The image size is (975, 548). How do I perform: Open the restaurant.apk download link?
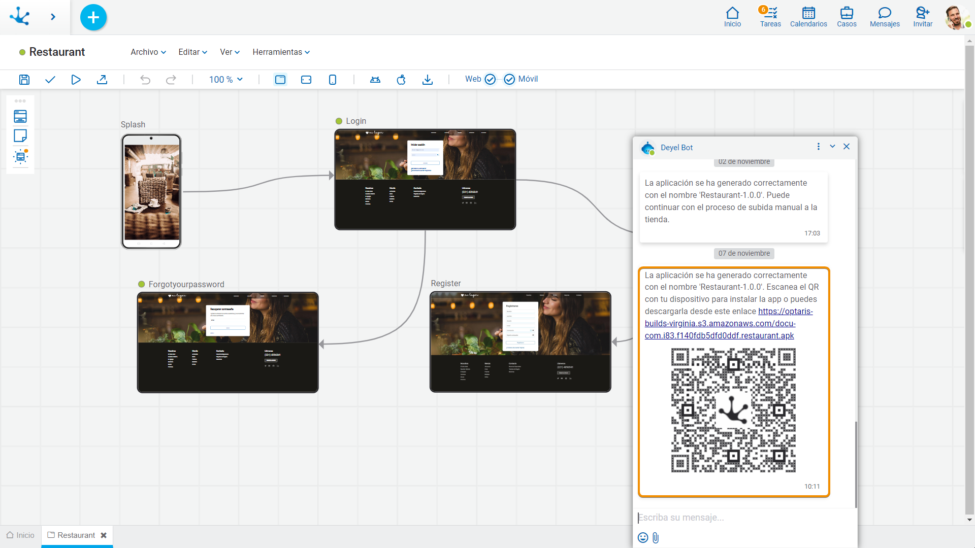point(728,323)
